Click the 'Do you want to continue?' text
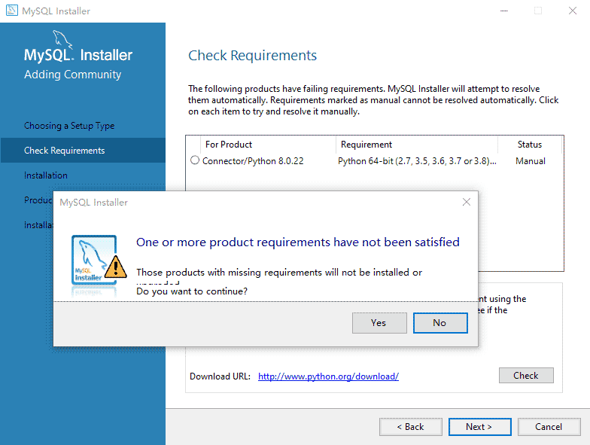590x445 pixels. click(192, 291)
